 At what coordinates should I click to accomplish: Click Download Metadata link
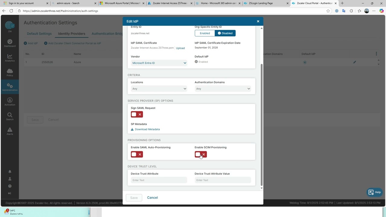(145, 129)
